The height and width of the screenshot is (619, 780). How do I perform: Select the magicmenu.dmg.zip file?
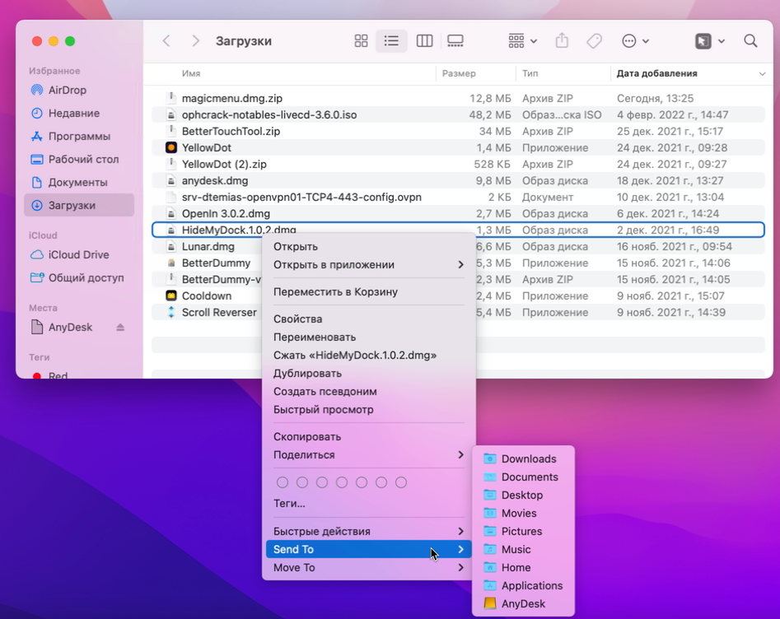click(x=458, y=99)
